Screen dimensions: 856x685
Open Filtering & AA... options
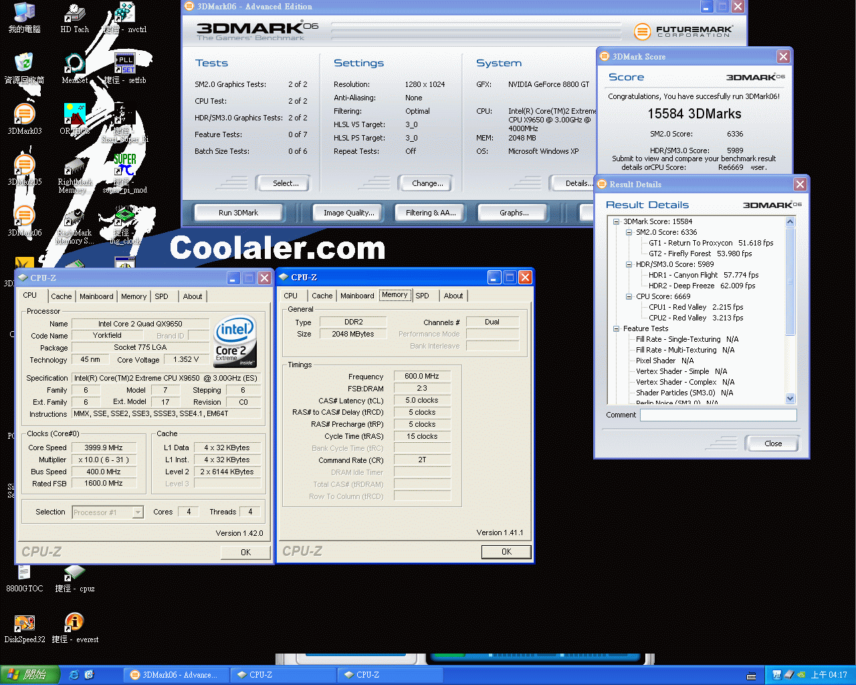(x=431, y=213)
